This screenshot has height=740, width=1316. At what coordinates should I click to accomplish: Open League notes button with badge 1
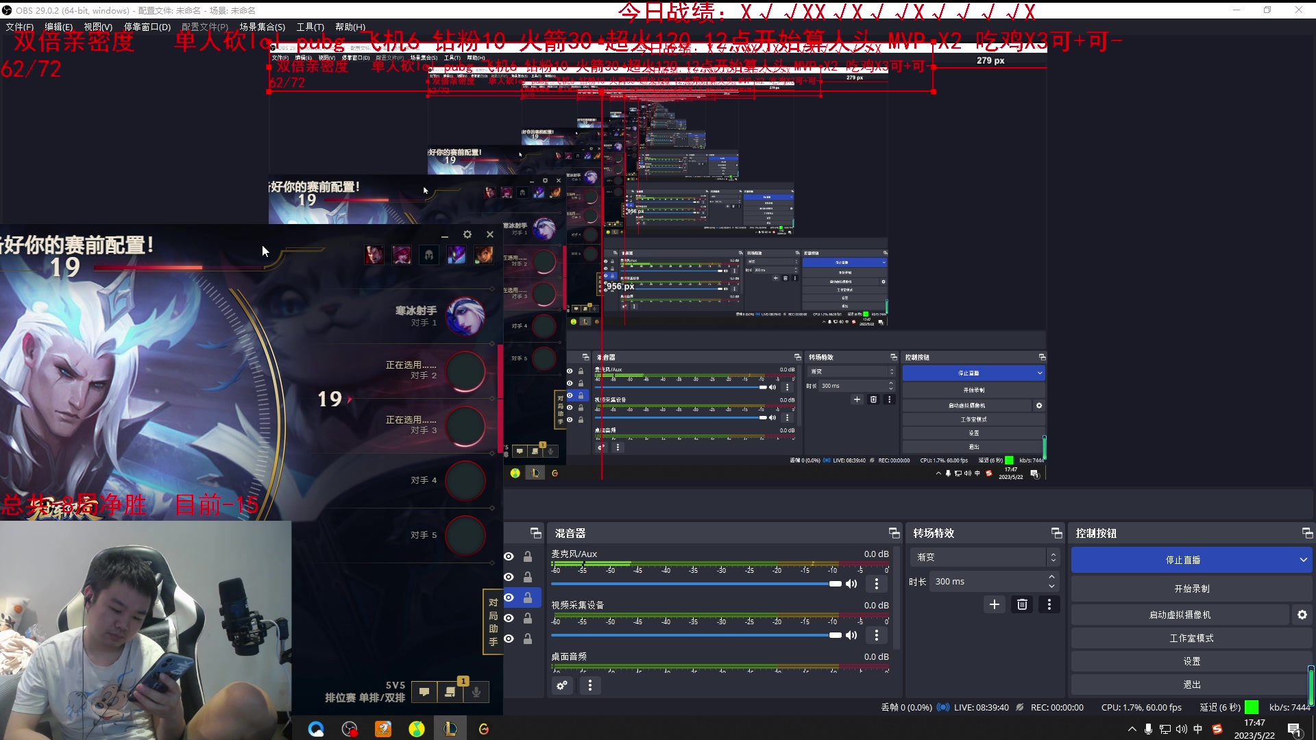pyautogui.click(x=450, y=692)
